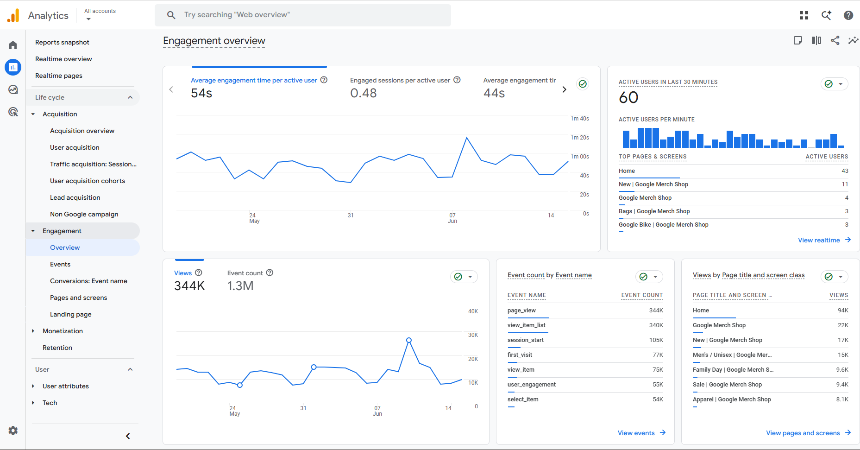860x450 pixels.
Task: Open status dropdown on Event count by Event name
Action: [x=649, y=277]
